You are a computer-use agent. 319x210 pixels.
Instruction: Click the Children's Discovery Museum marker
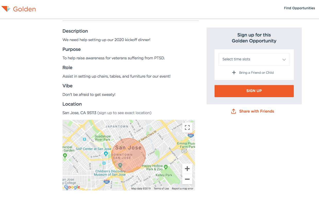(x=120, y=165)
